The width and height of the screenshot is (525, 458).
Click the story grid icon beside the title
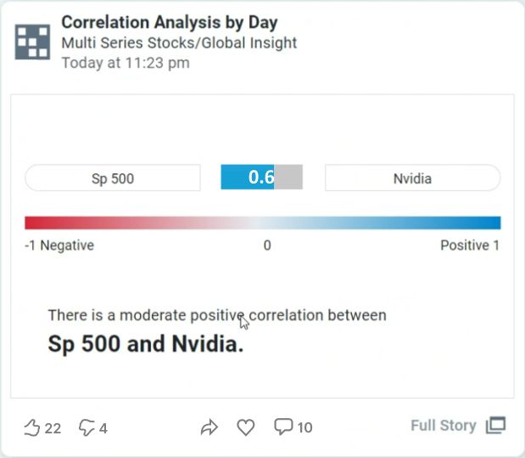click(x=32, y=42)
